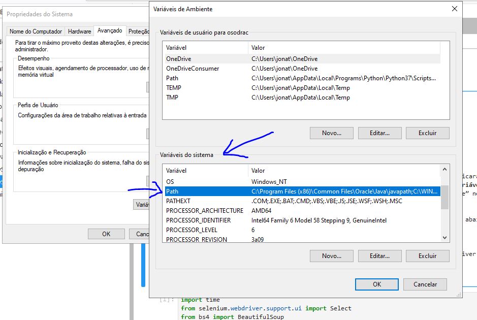Sort system variables by Valor column header
The width and height of the screenshot is (477, 320).
coord(343,171)
